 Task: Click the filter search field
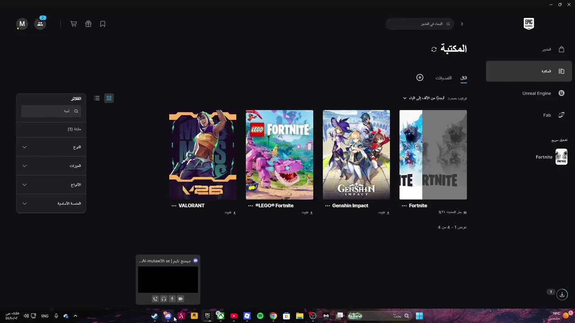point(51,111)
